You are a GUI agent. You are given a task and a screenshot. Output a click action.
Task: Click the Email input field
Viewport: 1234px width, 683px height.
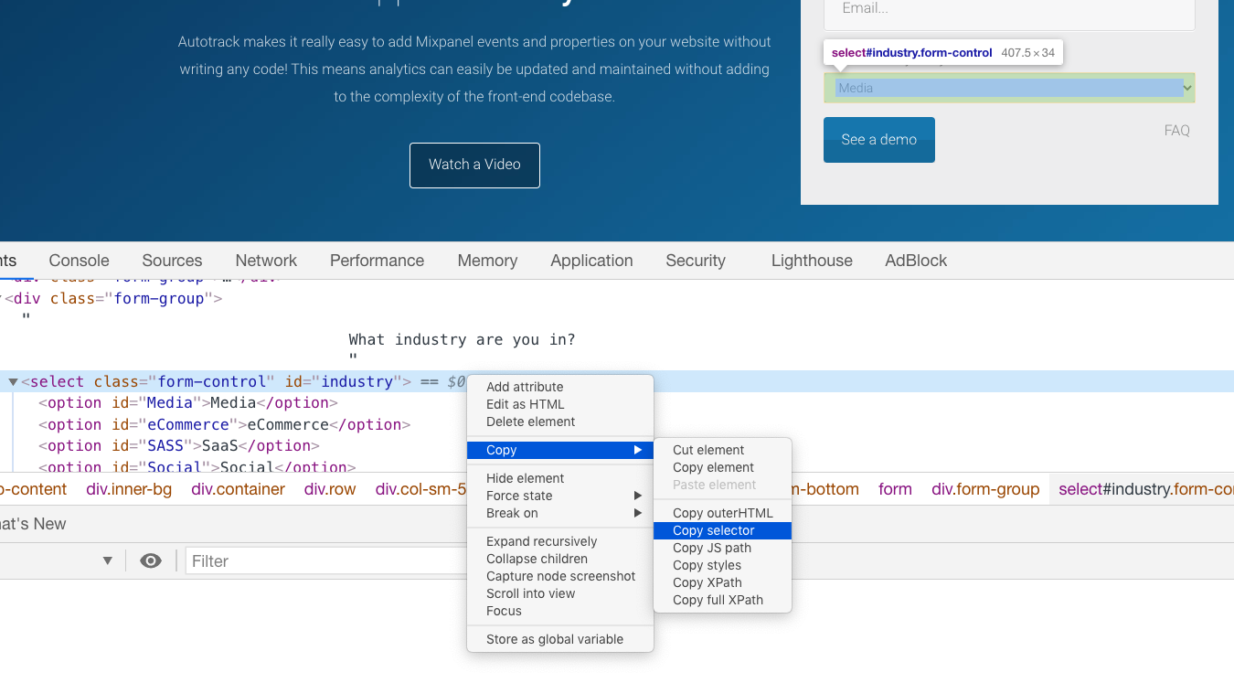click(x=1009, y=11)
